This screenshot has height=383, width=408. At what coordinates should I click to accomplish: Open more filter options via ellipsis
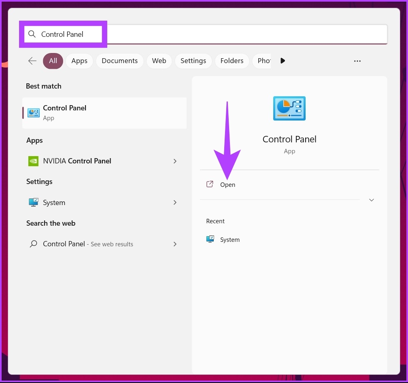357,61
